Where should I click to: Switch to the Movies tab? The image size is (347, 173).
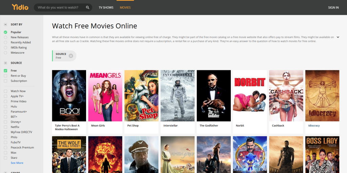pos(125,7)
